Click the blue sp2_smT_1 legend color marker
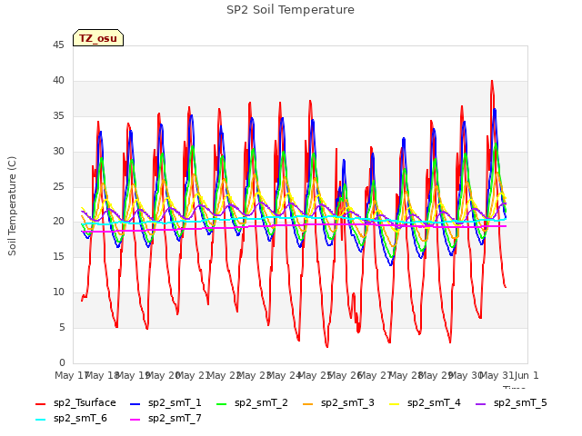This screenshot has height=436, width=582. pos(135,403)
